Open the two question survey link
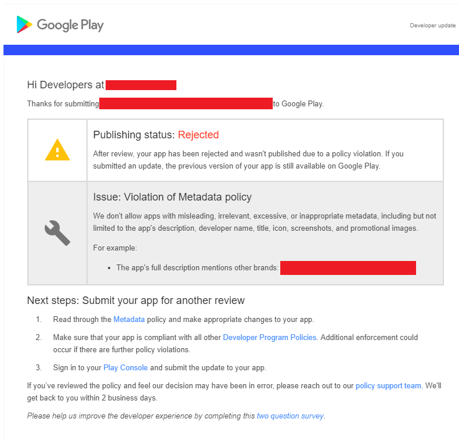The height and width of the screenshot is (440, 459). 290,416
